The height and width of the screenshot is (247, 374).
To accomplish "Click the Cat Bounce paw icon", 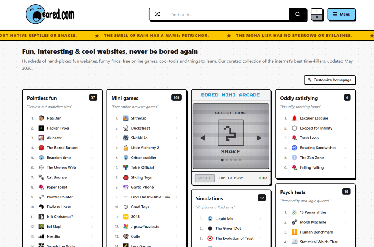I will tap(41, 177).
